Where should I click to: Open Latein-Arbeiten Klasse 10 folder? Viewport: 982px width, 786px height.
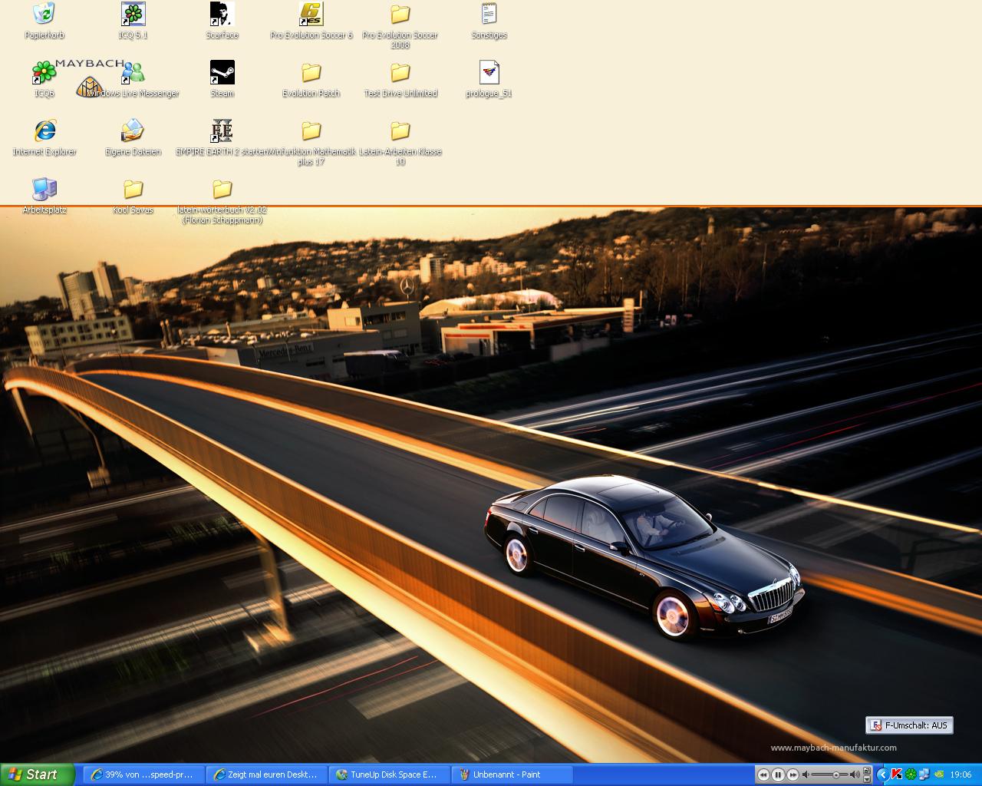click(x=400, y=142)
